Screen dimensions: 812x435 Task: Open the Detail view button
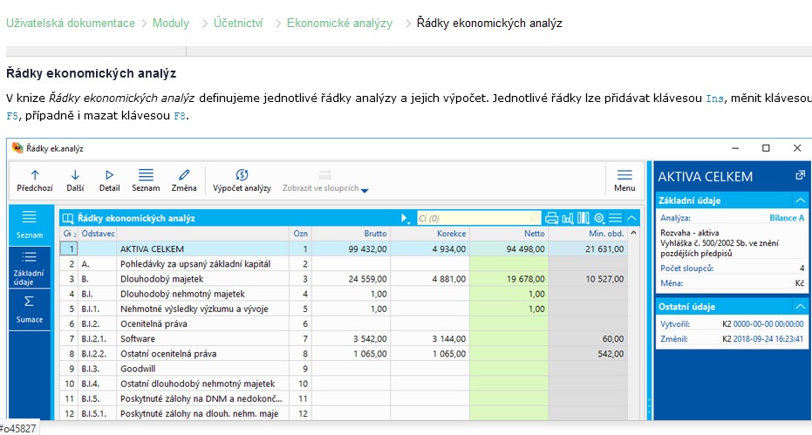click(x=109, y=180)
